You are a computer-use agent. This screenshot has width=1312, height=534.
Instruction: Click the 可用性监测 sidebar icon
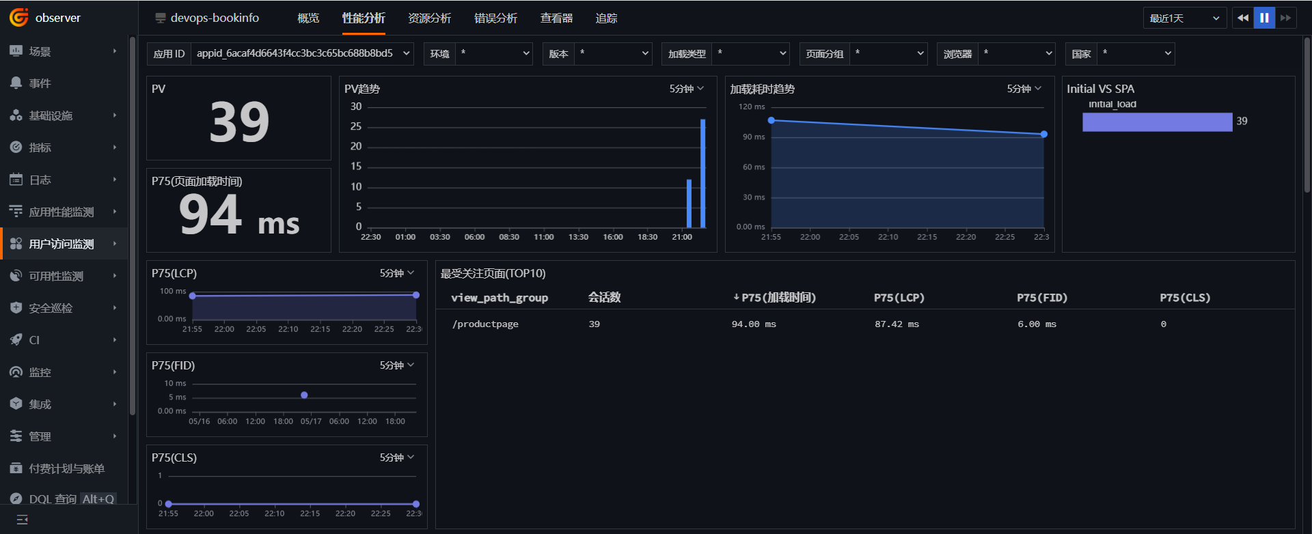(16, 276)
